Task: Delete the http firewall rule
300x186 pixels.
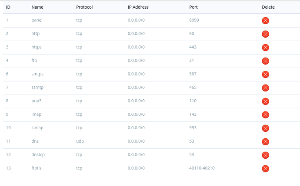Action: [265, 34]
